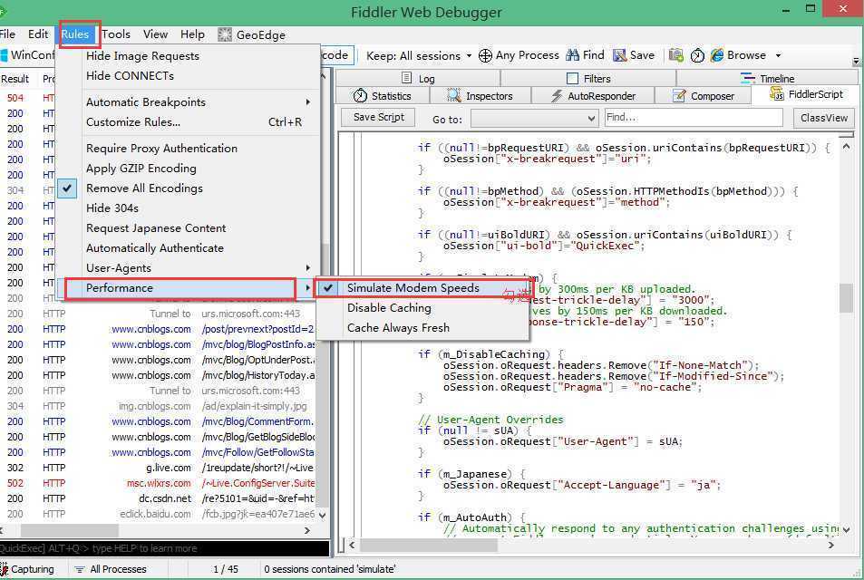The height and width of the screenshot is (580, 864).
Task: Select /mvc/blog/HistoryToday session row
Action: point(158,375)
